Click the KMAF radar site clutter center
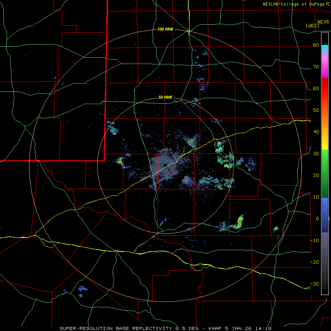The height and width of the screenshot is (331, 331). tap(165, 165)
